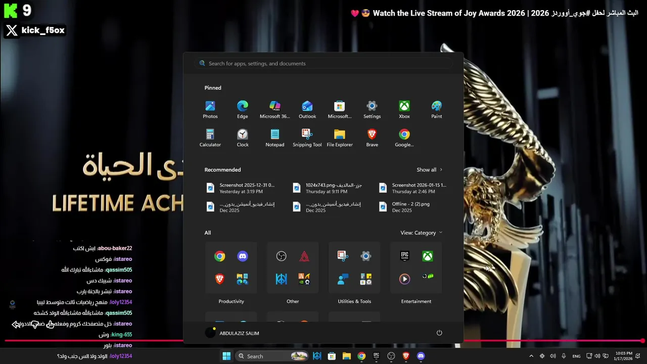Expand the Other app folder
Screen dimensions: 647x364
coord(293,267)
